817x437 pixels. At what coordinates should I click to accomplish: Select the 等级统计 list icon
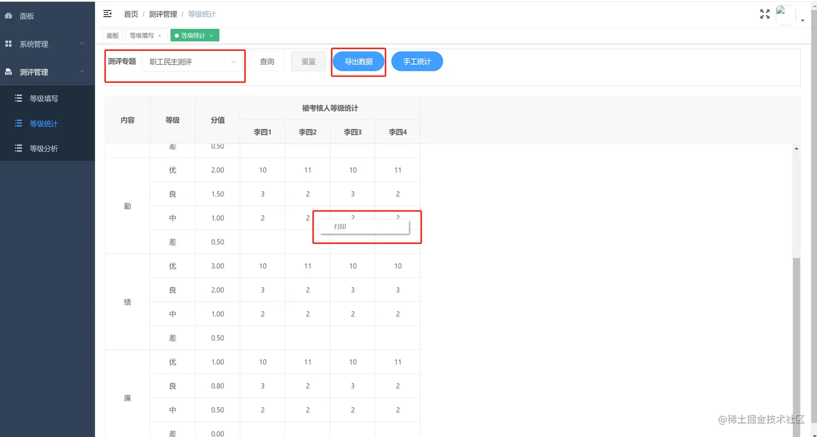pos(18,123)
